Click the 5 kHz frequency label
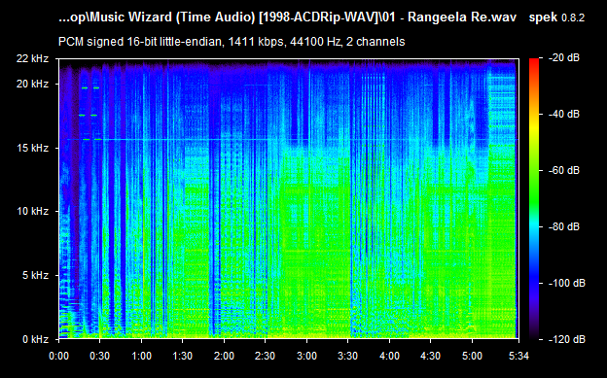This screenshot has height=378, width=607. pyautogui.click(x=35, y=275)
